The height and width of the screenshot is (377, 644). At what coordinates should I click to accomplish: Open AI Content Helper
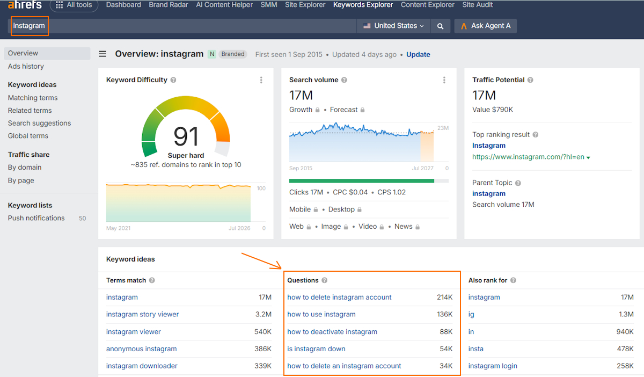[224, 5]
